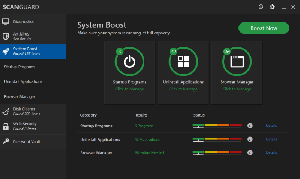The image size is (300, 179).
Task: Click the ScanGuard logo
Action: pos(21,7)
